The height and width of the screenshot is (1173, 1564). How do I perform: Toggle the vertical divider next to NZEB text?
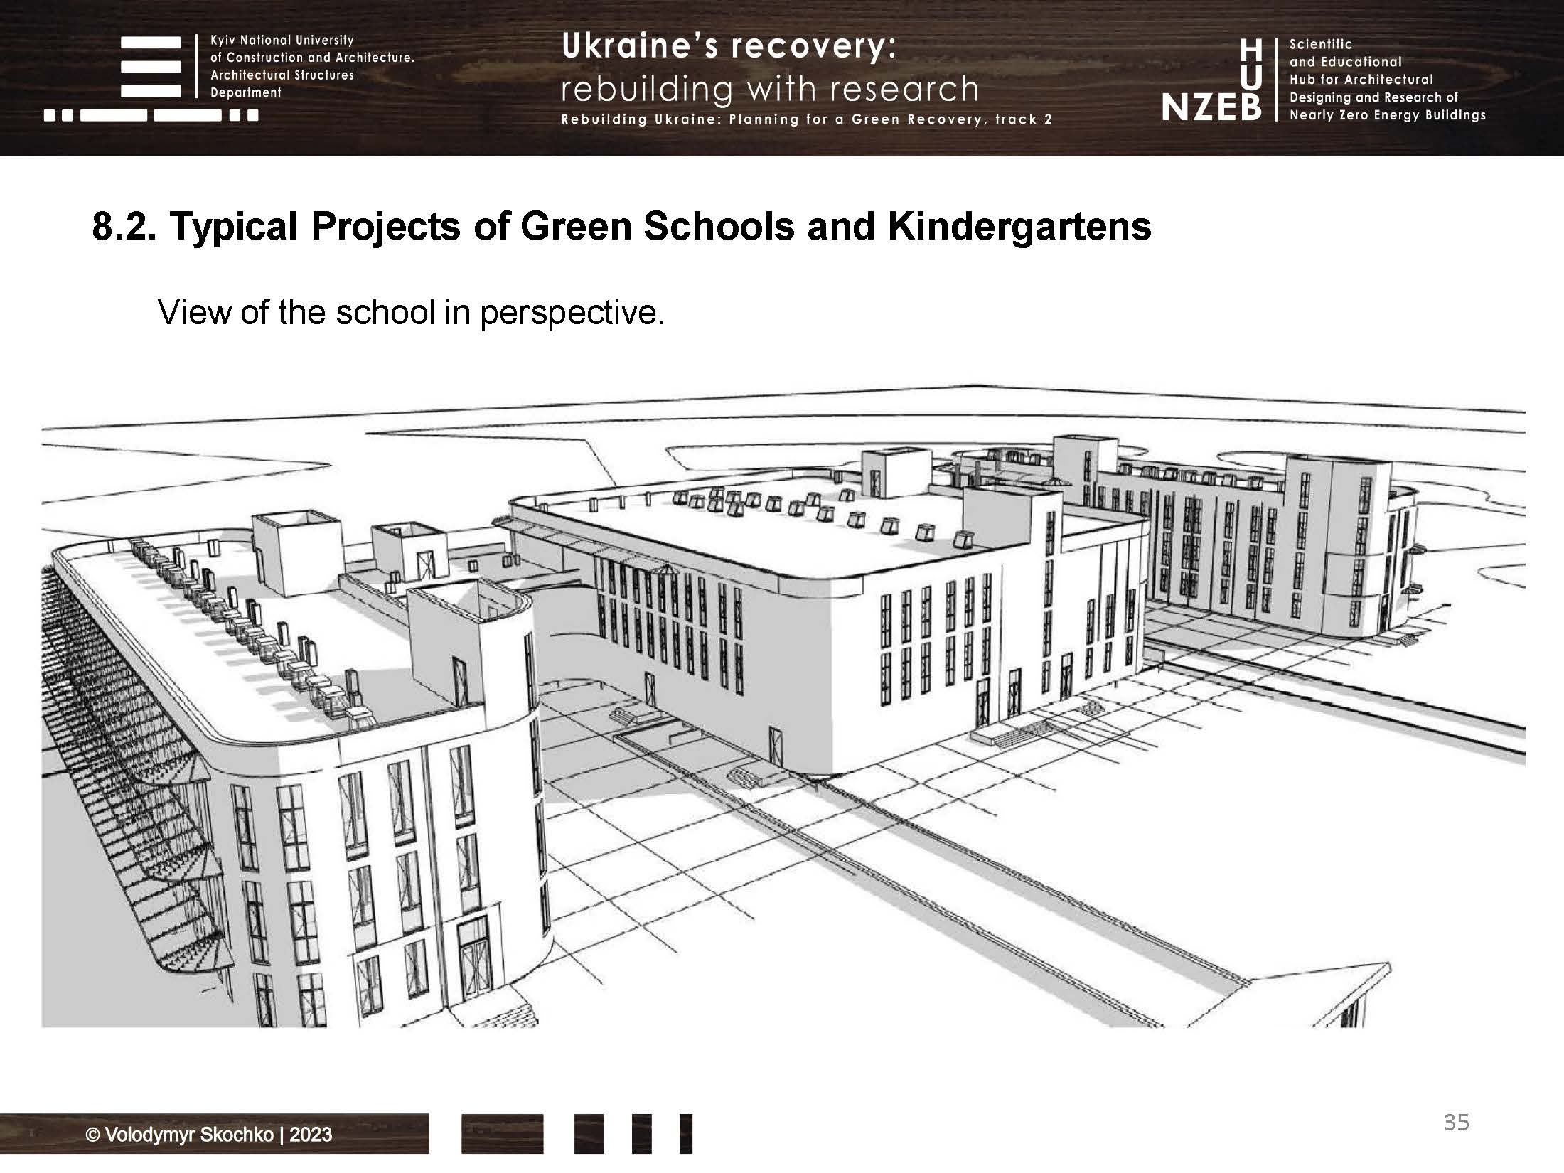point(1276,78)
